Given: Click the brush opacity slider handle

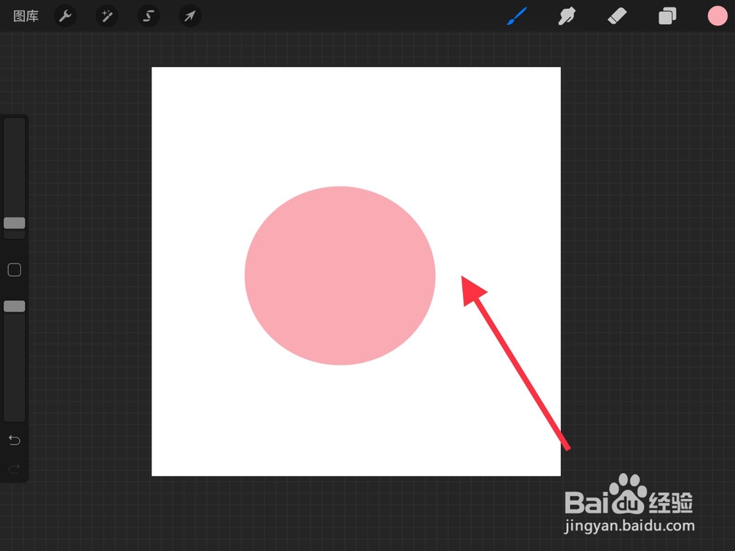Looking at the screenshot, I should click(x=15, y=306).
